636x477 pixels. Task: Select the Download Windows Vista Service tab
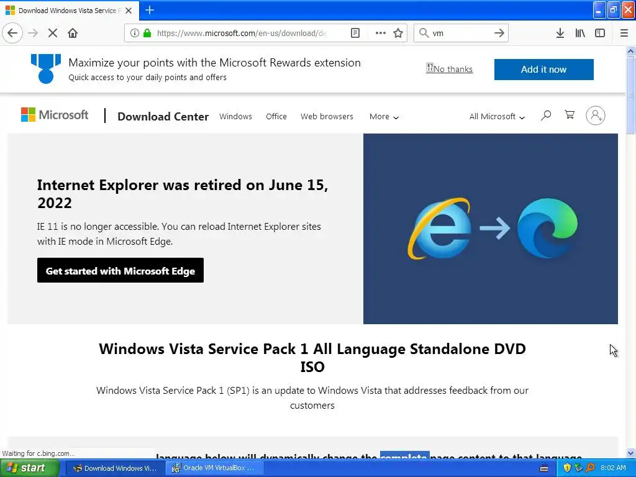[70, 11]
